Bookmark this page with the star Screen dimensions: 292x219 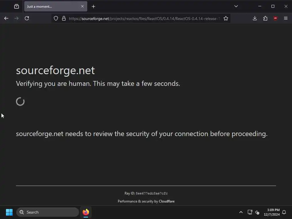tap(226, 18)
